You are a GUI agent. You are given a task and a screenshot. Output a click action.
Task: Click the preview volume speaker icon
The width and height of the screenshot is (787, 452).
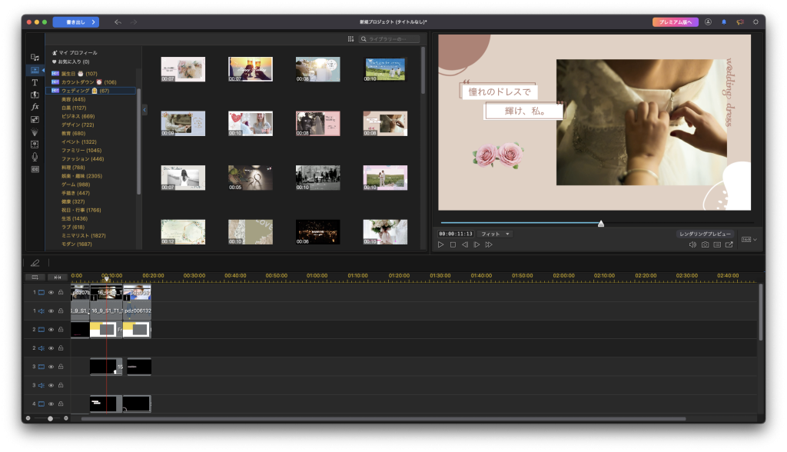692,244
